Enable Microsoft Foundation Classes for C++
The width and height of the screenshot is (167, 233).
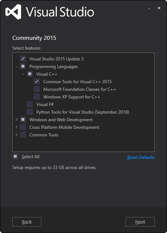pyautogui.click(x=37, y=89)
